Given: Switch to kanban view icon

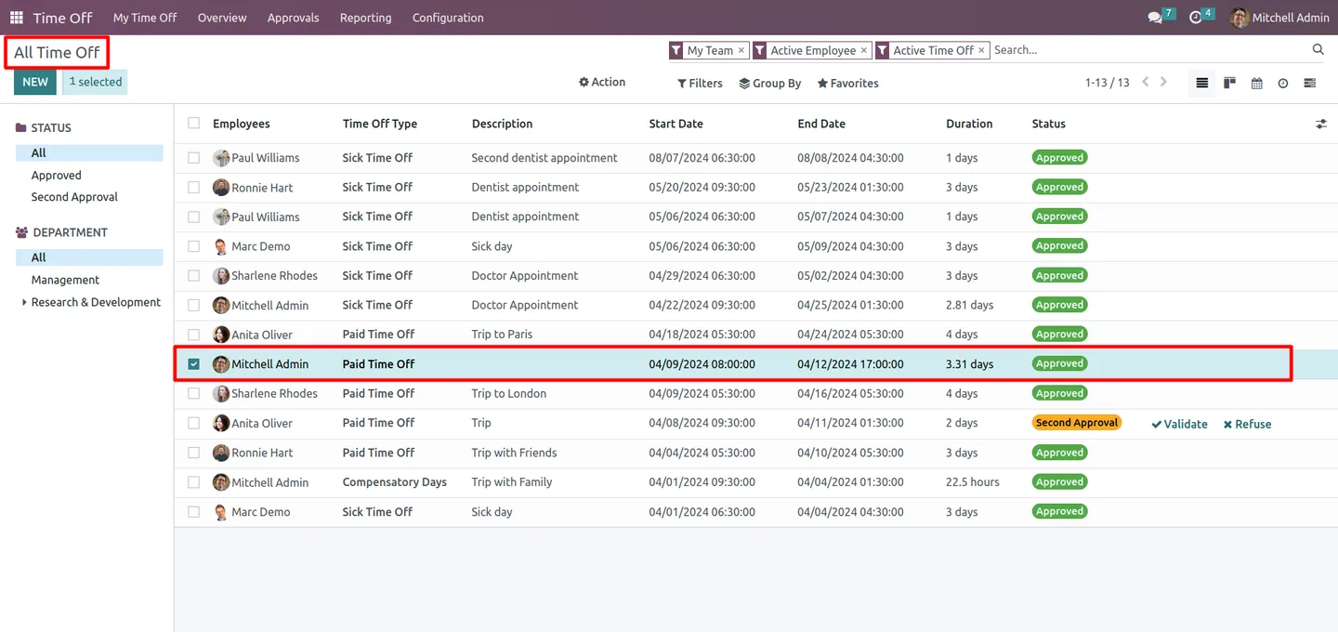Looking at the screenshot, I should tap(1229, 84).
